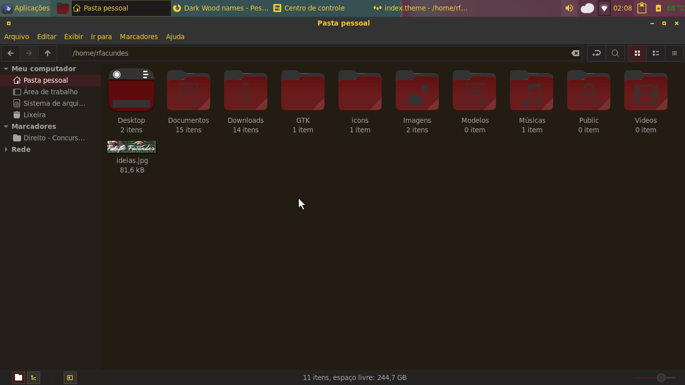The width and height of the screenshot is (685, 385).
Task: Open the network Wi-Fi indicator
Action: [x=604, y=8]
